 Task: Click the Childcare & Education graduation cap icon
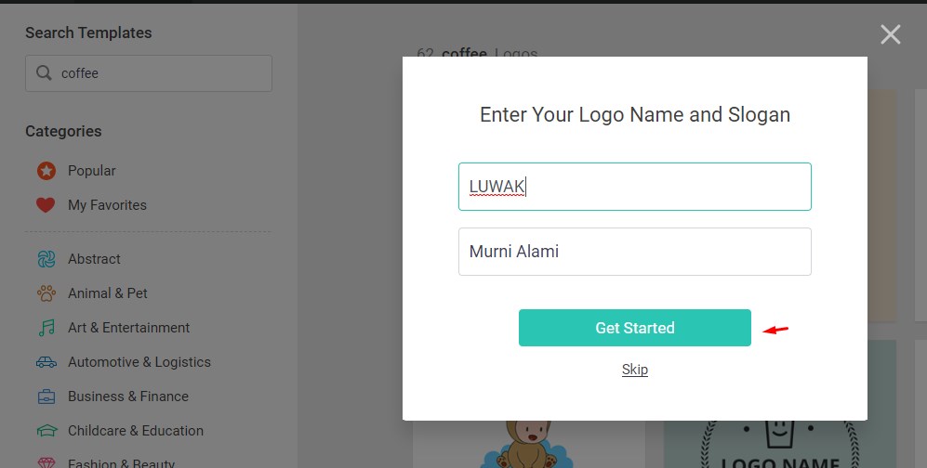pos(46,431)
